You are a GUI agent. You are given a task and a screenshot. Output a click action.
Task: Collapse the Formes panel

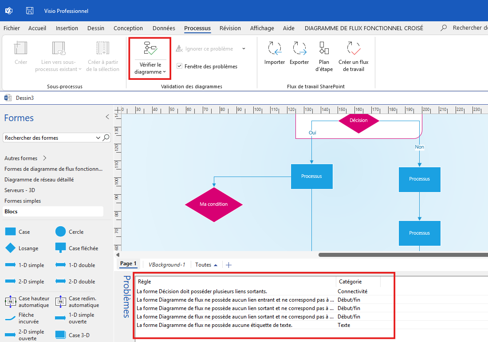click(107, 117)
